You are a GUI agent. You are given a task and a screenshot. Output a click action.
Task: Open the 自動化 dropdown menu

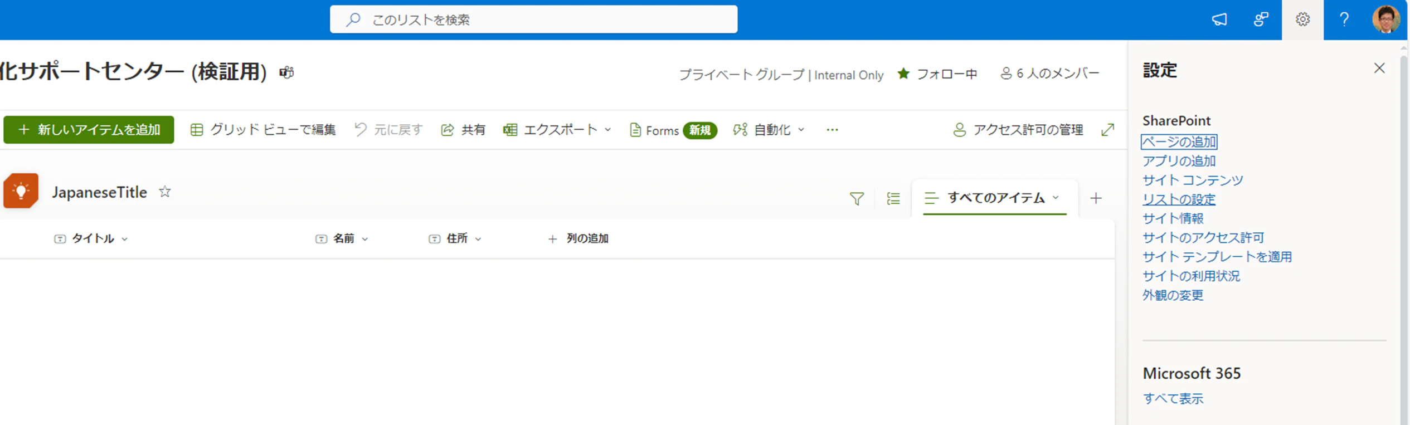click(769, 130)
